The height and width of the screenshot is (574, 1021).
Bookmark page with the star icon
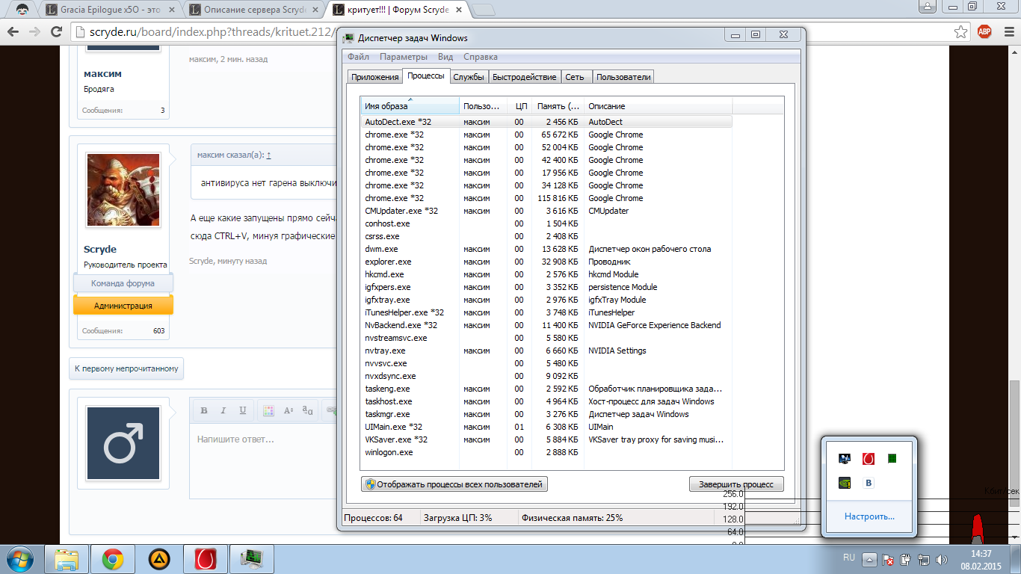click(960, 31)
